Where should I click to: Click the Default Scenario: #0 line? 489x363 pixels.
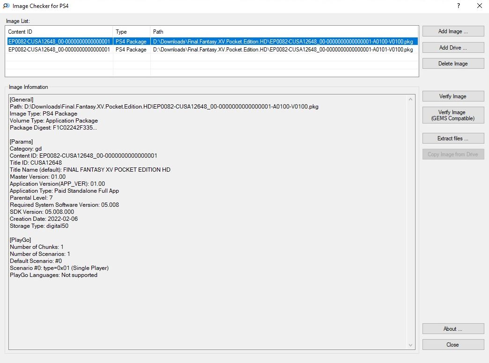(36, 261)
